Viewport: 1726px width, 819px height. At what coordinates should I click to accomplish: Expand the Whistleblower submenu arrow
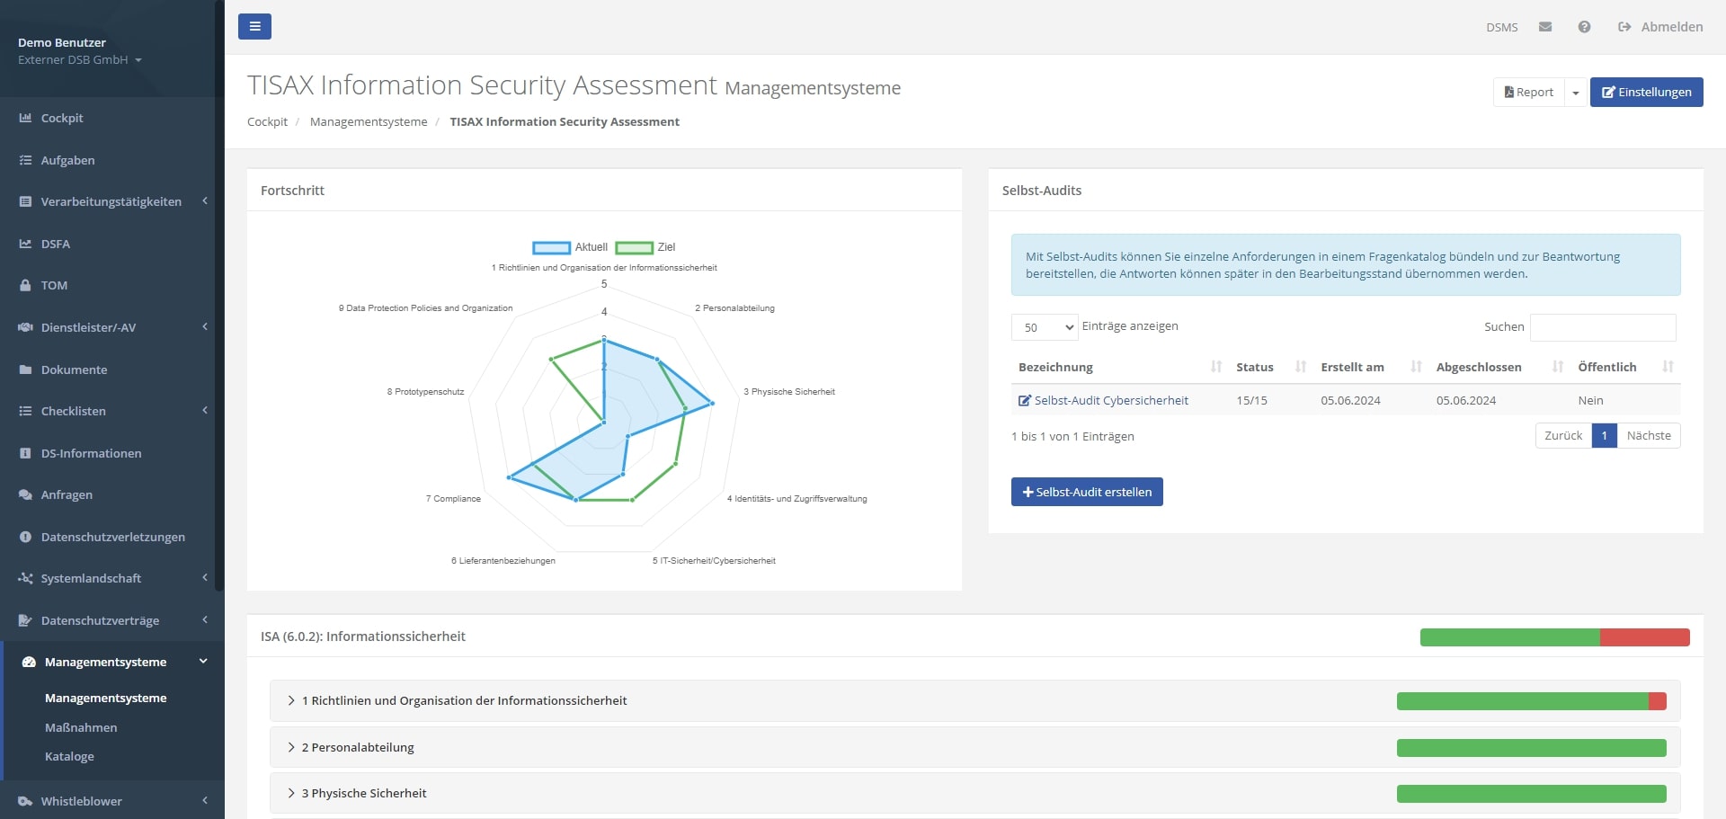pyautogui.click(x=205, y=801)
